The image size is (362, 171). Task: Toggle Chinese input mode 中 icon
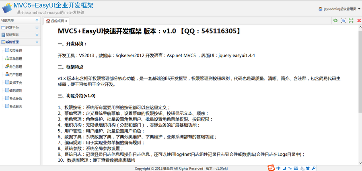pos(279,168)
